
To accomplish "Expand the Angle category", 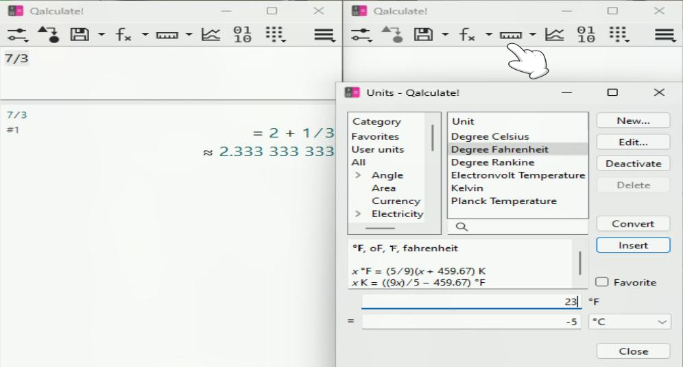I will [x=358, y=175].
